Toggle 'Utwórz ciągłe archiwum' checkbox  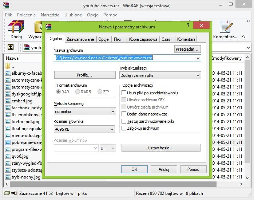(124, 107)
